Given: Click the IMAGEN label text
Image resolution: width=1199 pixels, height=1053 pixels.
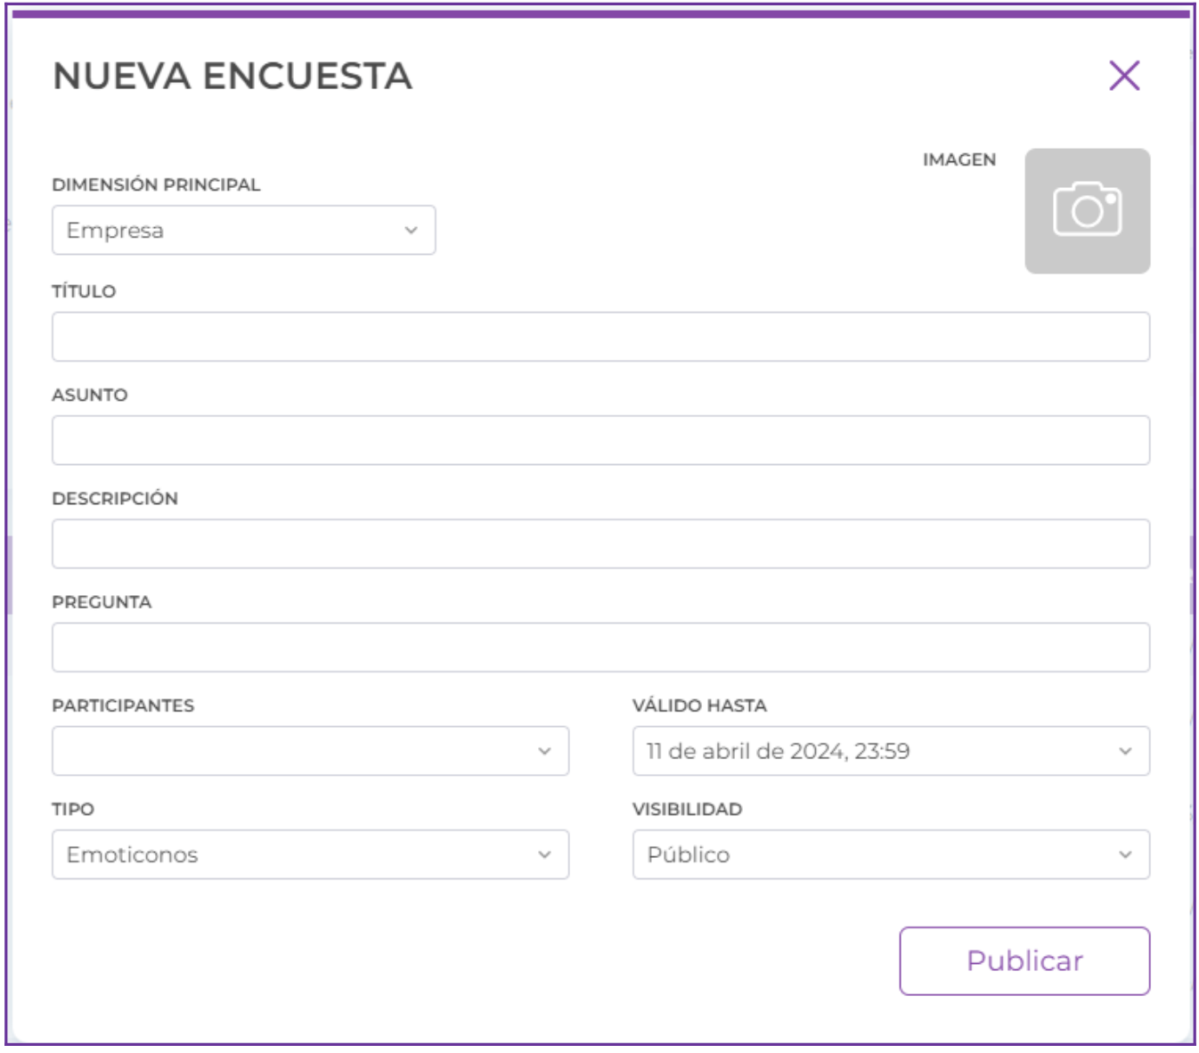Looking at the screenshot, I should pyautogui.click(x=959, y=159).
